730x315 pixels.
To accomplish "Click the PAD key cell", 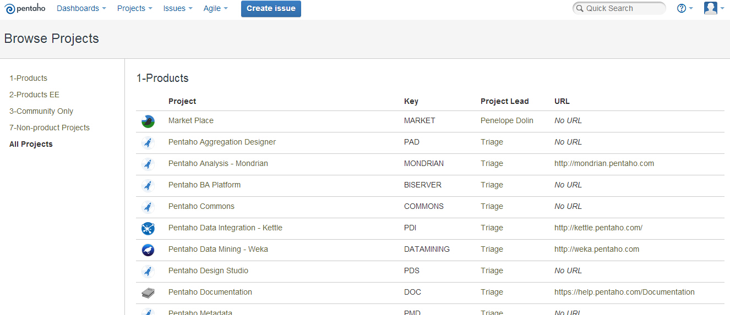I will point(412,142).
